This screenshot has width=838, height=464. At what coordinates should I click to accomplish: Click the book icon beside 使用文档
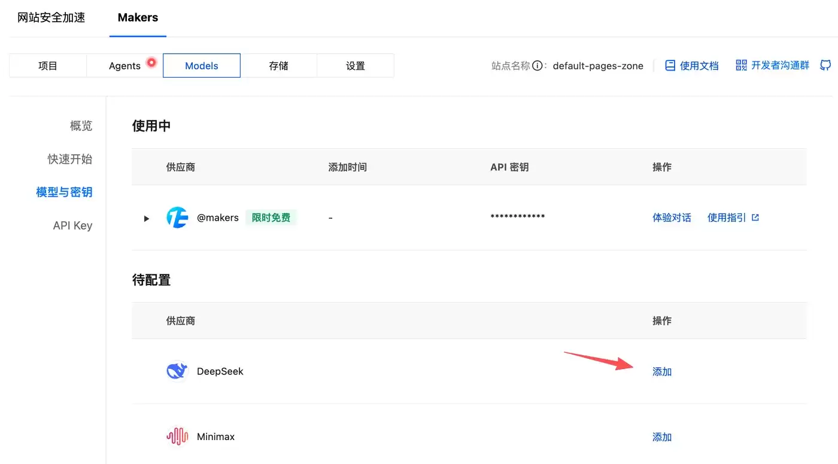(x=670, y=66)
